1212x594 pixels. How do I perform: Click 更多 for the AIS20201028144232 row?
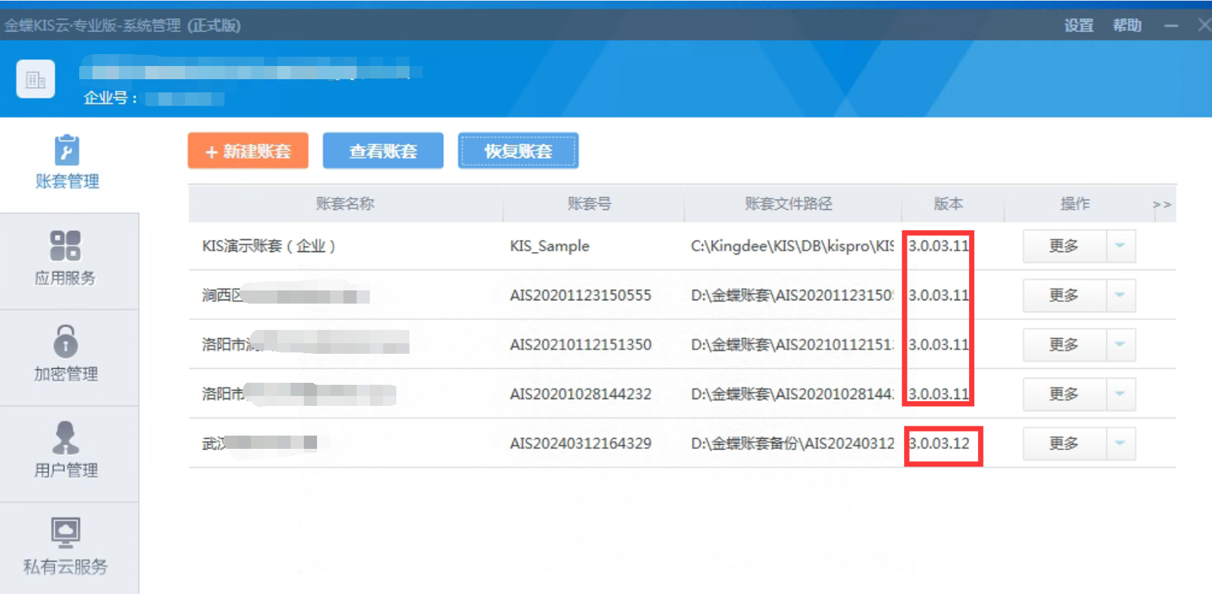(x=1064, y=394)
